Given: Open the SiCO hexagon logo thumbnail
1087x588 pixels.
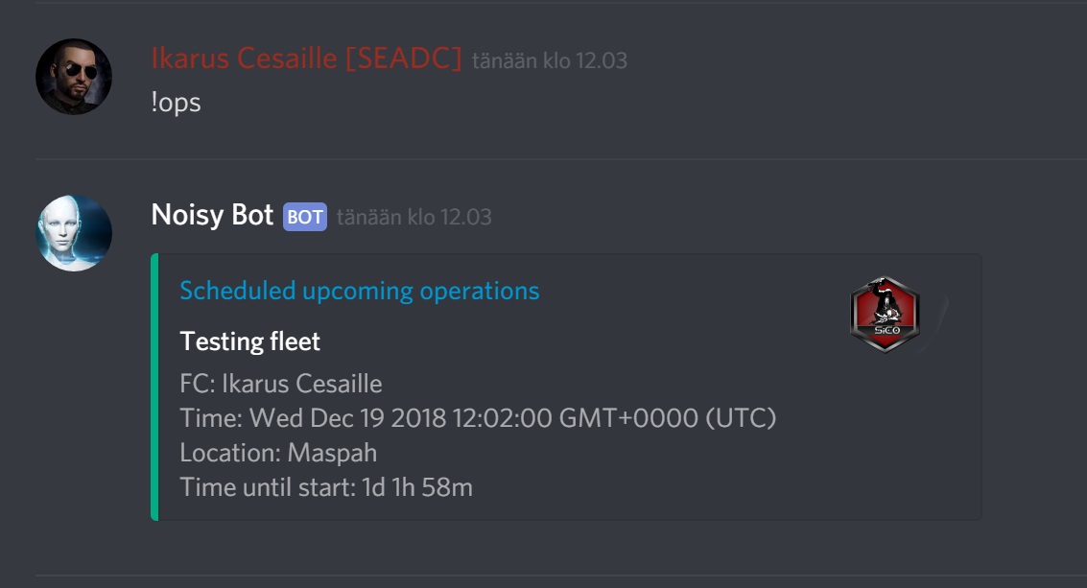Looking at the screenshot, I should point(885,315).
